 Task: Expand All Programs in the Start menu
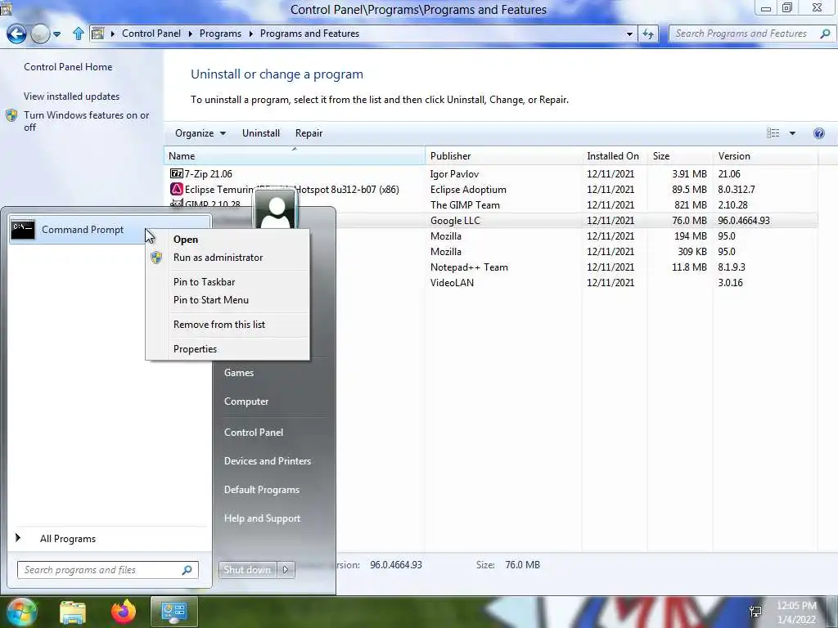point(68,539)
